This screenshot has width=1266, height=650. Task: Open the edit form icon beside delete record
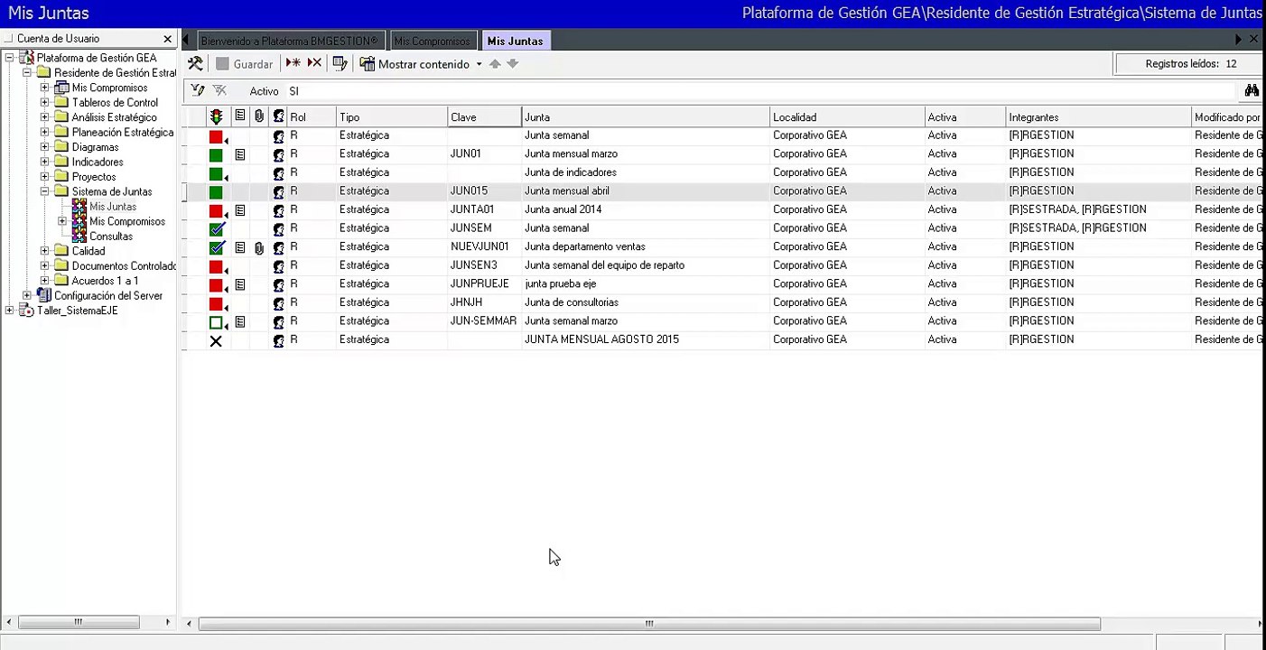click(x=340, y=63)
